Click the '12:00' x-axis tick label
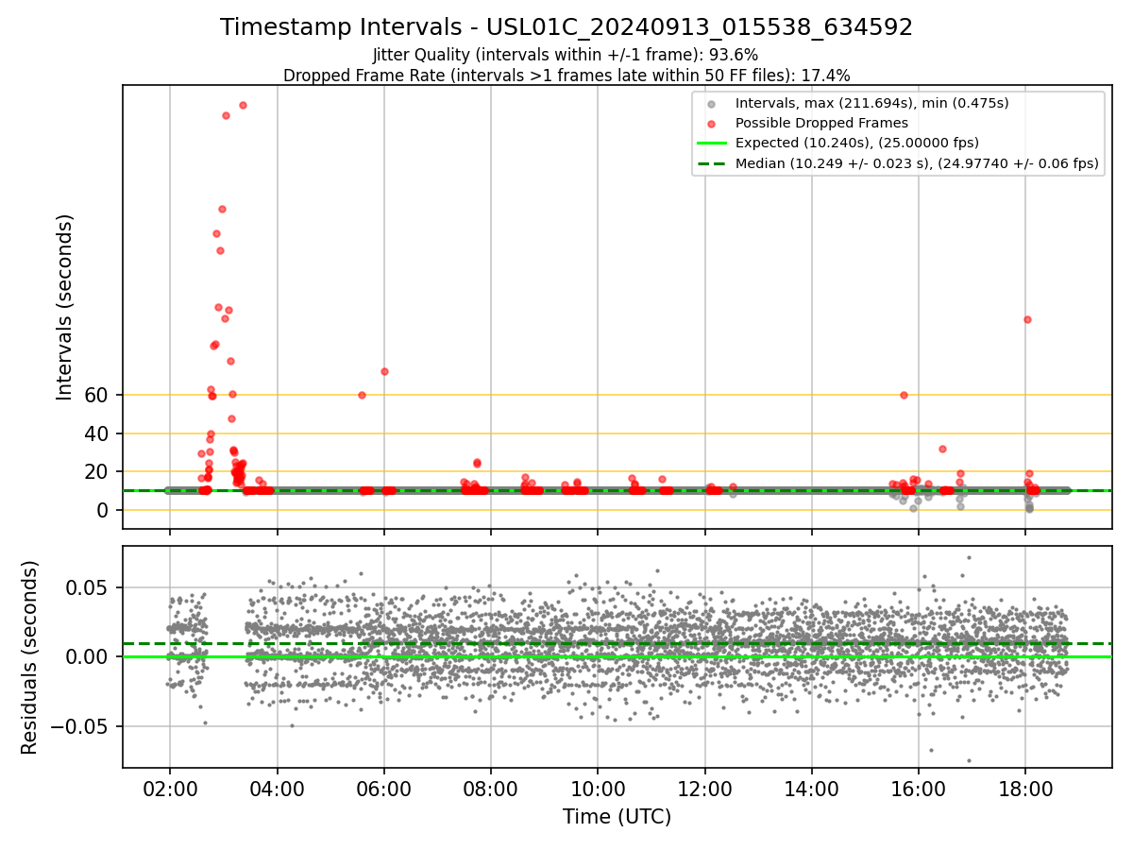This screenshot has height=850, width=1133. [x=704, y=790]
